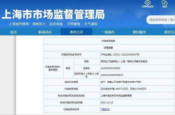175x115 pixels.
Task: Select registration number 310000500256287
Action: point(110,68)
